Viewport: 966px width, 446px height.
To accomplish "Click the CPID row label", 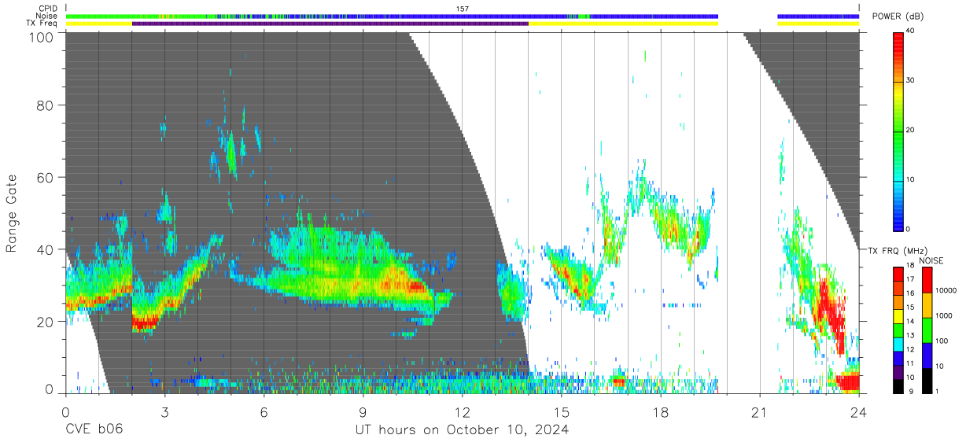I will pyautogui.click(x=47, y=9).
